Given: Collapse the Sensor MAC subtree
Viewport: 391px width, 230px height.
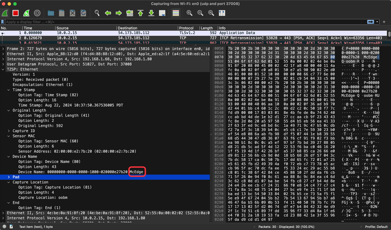Looking at the screenshot, I should [x=9, y=136].
